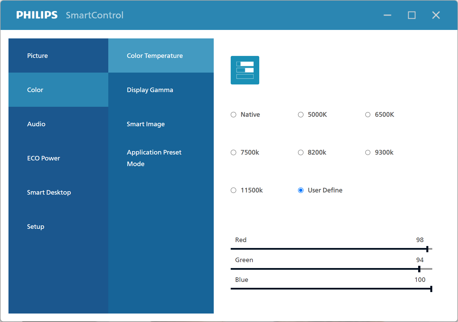Open Smart Image settings
The height and width of the screenshot is (322, 458).
[x=146, y=124]
